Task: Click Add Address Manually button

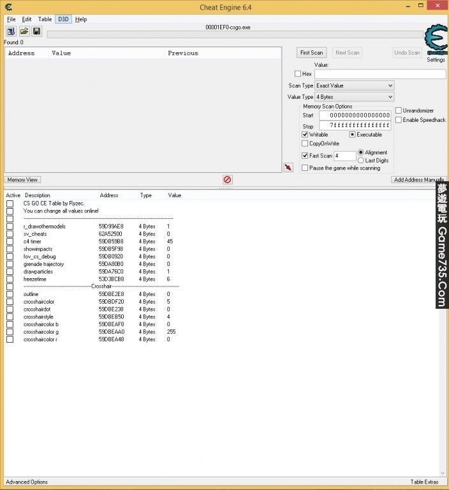Action: pyautogui.click(x=418, y=180)
